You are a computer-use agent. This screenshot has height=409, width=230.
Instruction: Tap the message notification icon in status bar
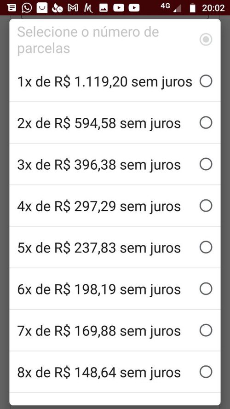point(11,8)
